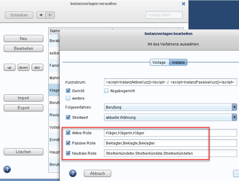Select the Revis row in list

point(54,115)
